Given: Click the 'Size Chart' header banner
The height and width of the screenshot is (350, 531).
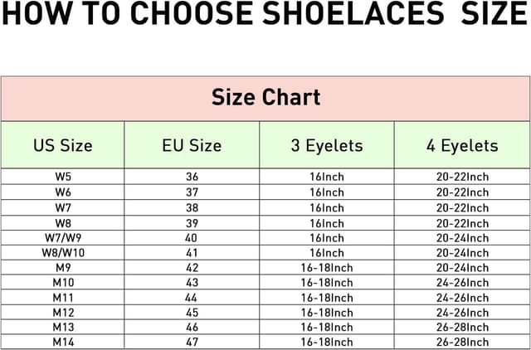Looking at the screenshot, I should tap(265, 99).
